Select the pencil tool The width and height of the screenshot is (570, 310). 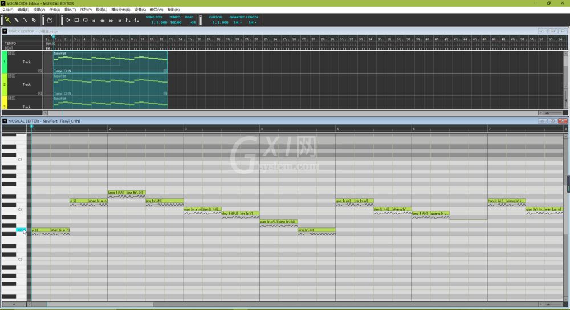tap(17, 20)
